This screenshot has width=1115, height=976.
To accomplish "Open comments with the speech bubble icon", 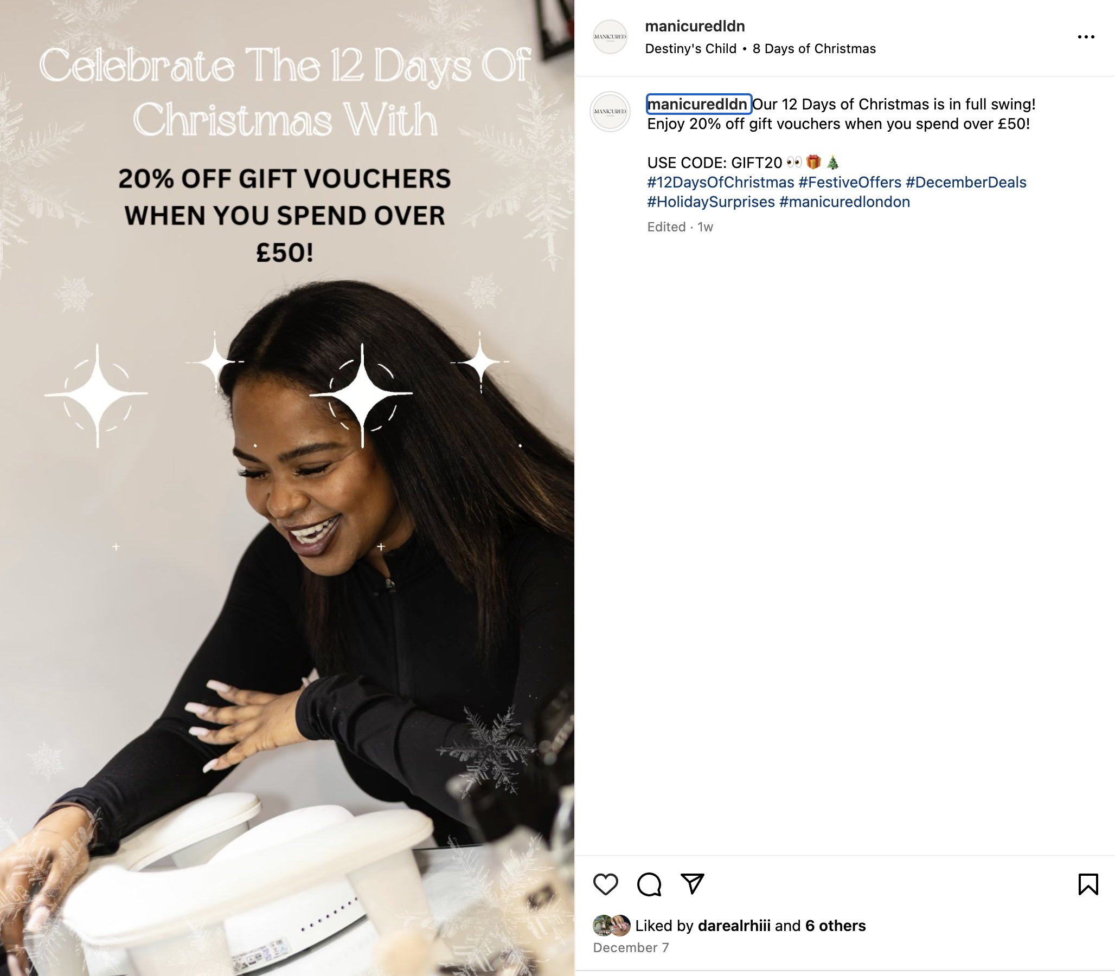I will tap(649, 884).
